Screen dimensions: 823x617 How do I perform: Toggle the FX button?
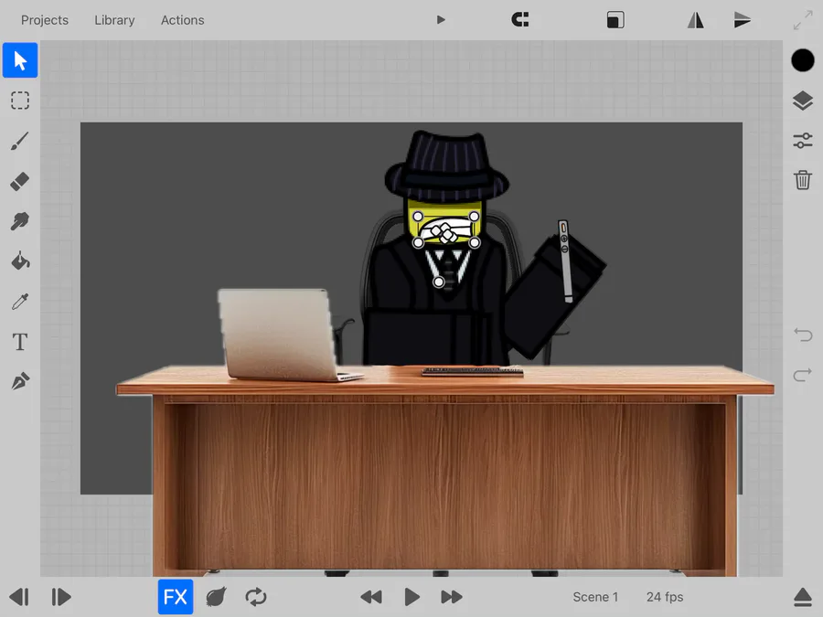pos(176,597)
